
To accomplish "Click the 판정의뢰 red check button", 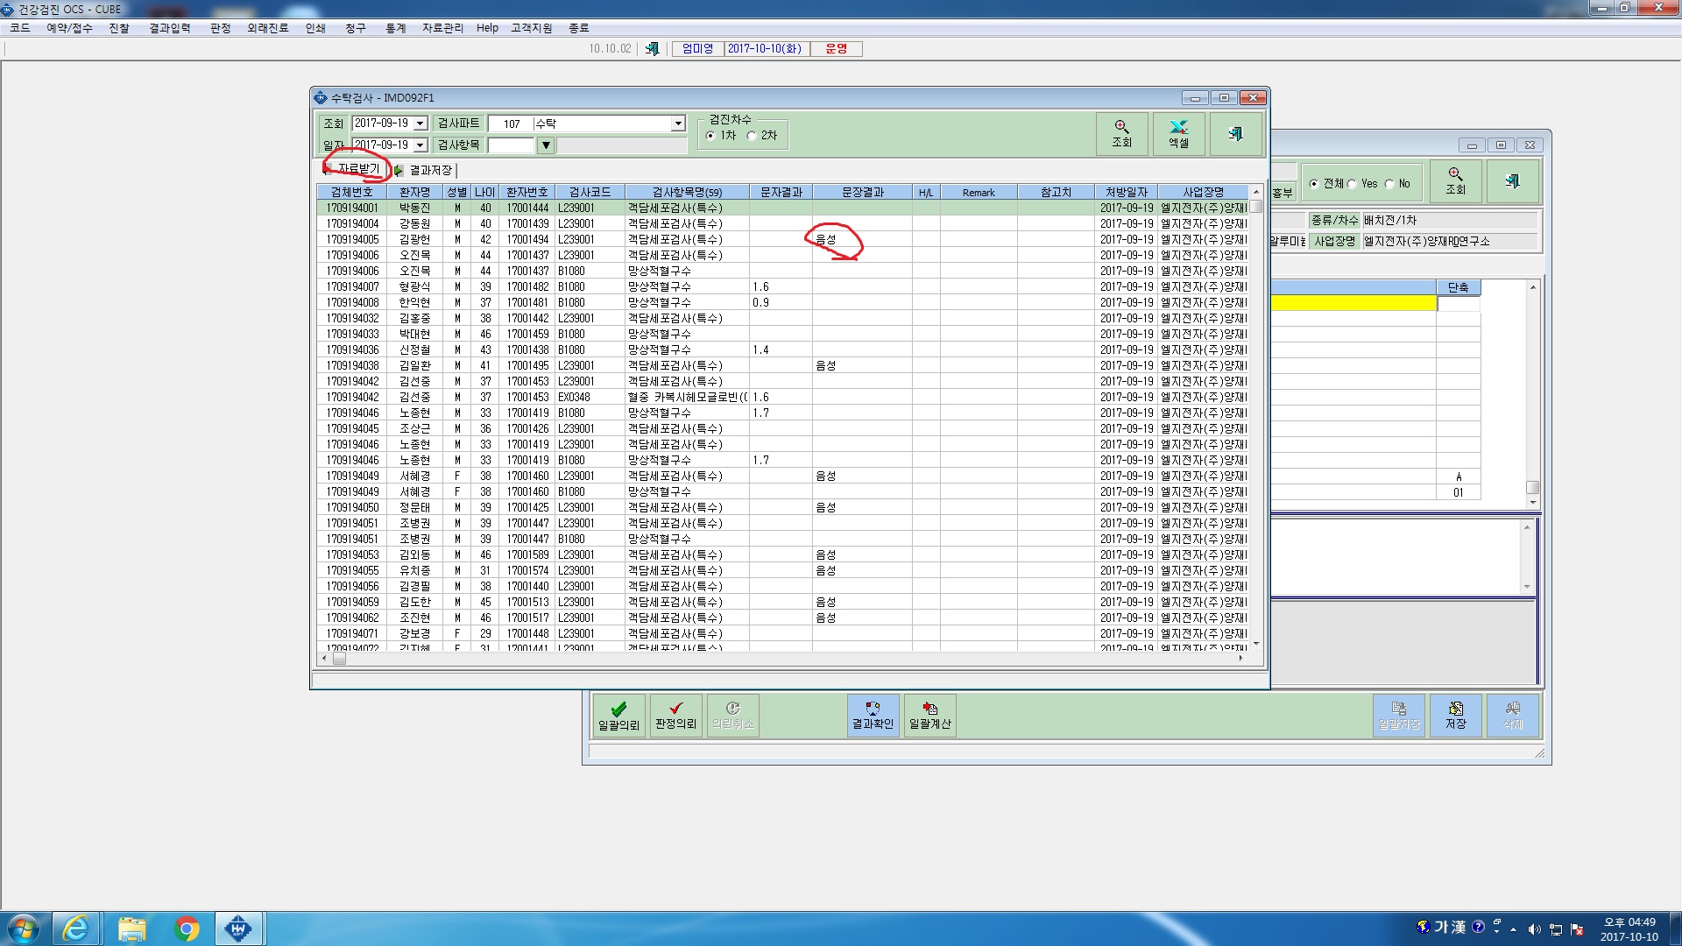I will click(675, 716).
